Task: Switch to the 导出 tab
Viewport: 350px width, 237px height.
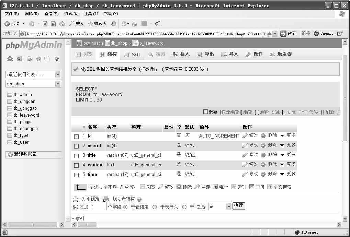Action: pos(205,54)
